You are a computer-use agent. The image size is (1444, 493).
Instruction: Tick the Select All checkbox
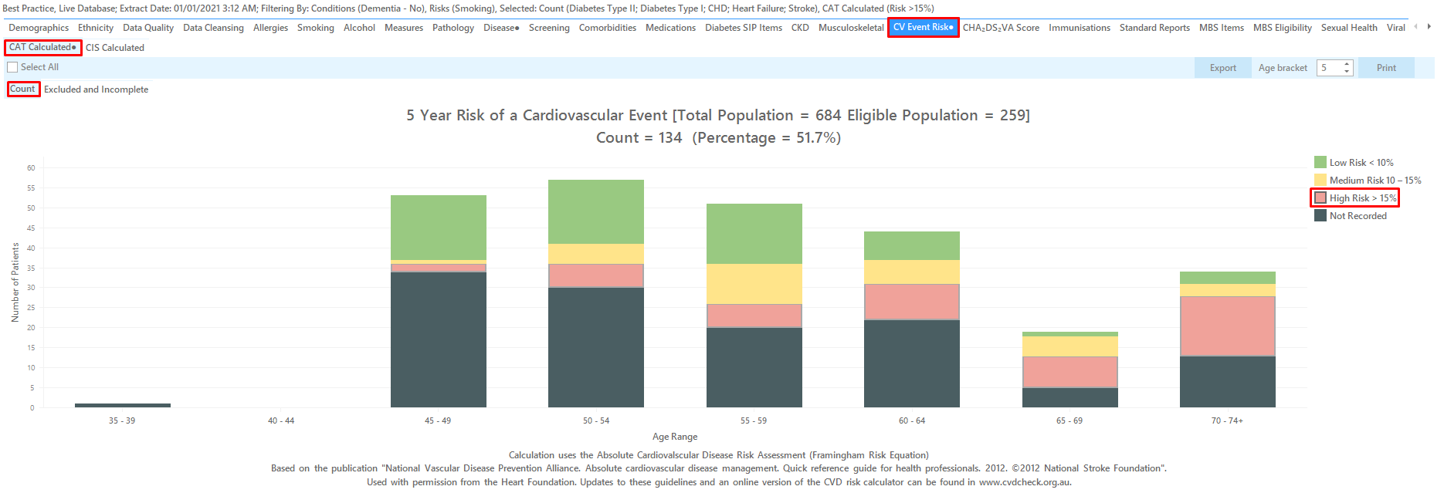tap(12, 67)
